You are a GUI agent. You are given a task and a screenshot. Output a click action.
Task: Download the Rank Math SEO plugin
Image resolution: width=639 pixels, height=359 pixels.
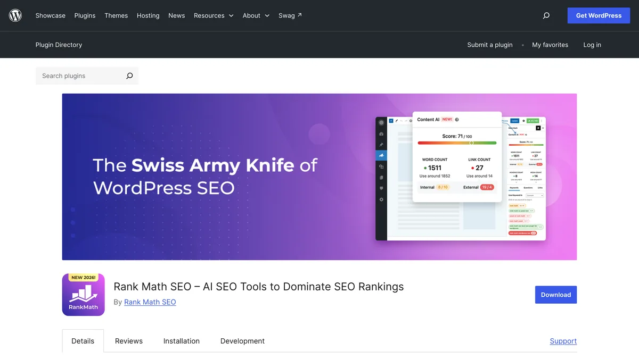pyautogui.click(x=556, y=295)
